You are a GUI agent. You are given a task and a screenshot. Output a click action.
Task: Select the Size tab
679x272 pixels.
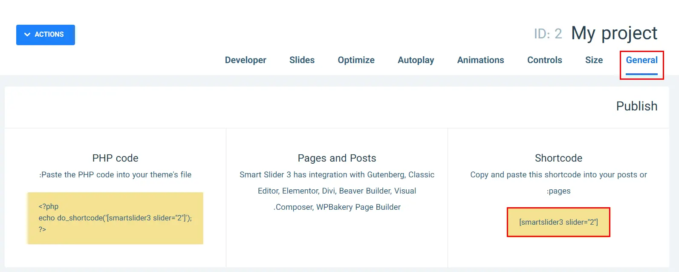(x=594, y=60)
